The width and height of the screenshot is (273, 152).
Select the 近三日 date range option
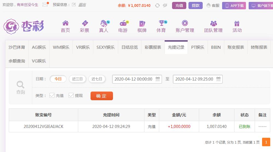click(77, 79)
